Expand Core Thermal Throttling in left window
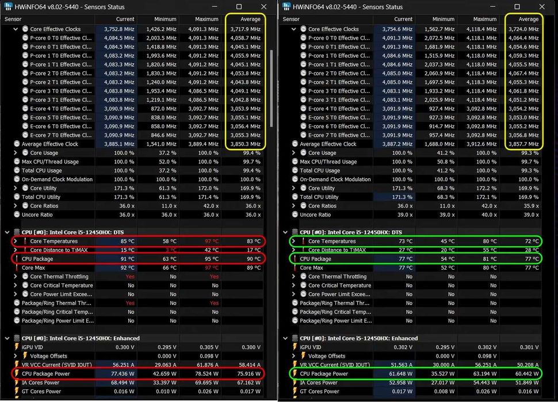Screen dimensions: 558x402 (16, 277)
